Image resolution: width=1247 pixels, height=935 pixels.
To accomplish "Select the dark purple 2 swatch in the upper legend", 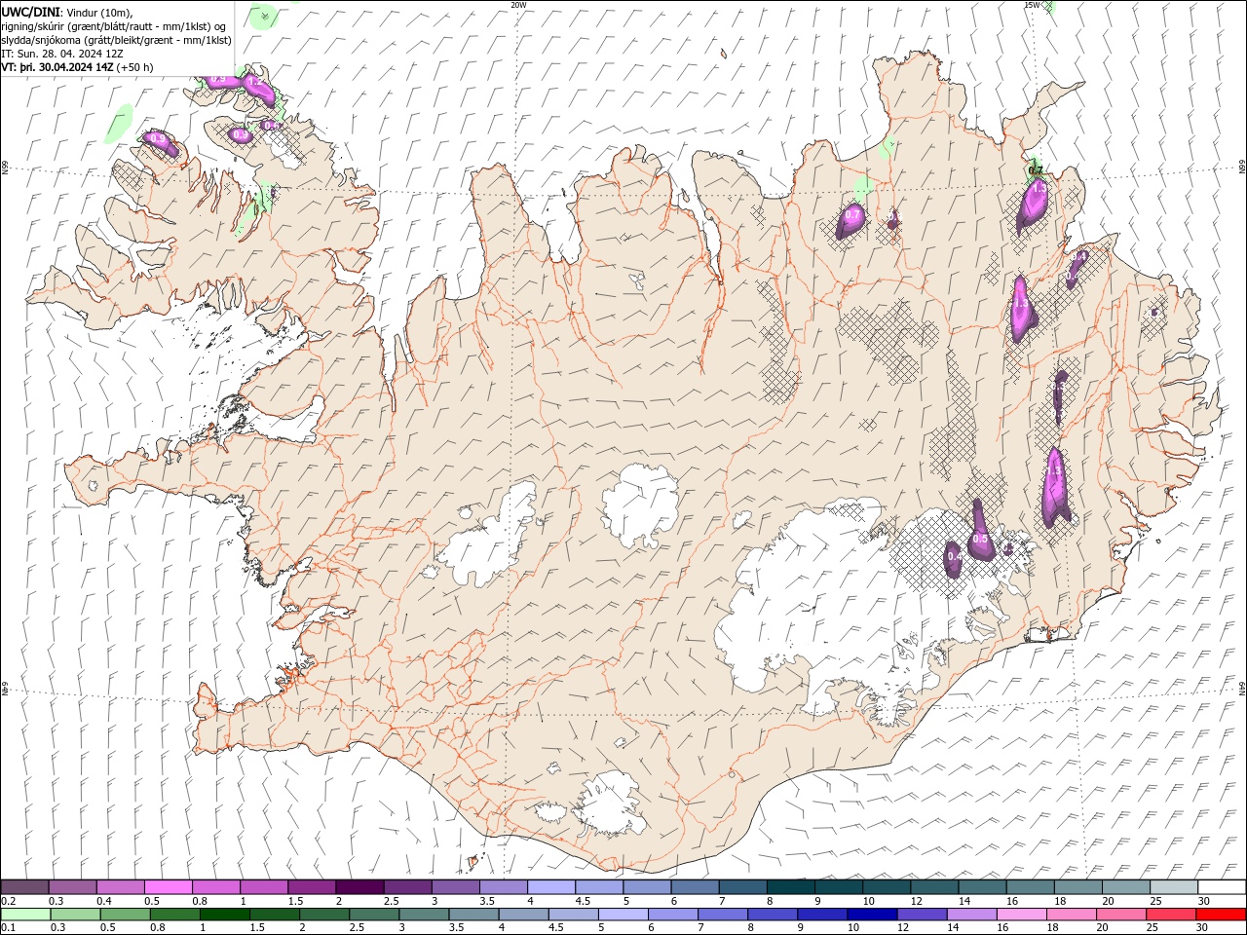I will coord(359,886).
